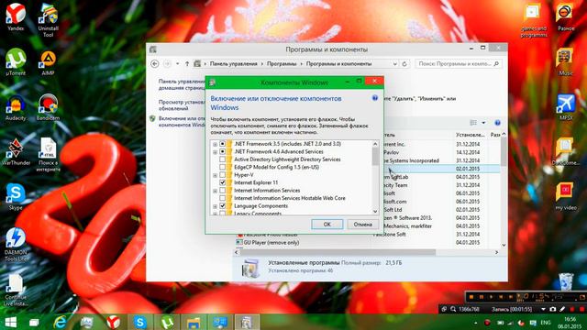This screenshot has width=587, height=330.
Task: Sort by the 'Установле...' column header
Action: click(x=471, y=135)
